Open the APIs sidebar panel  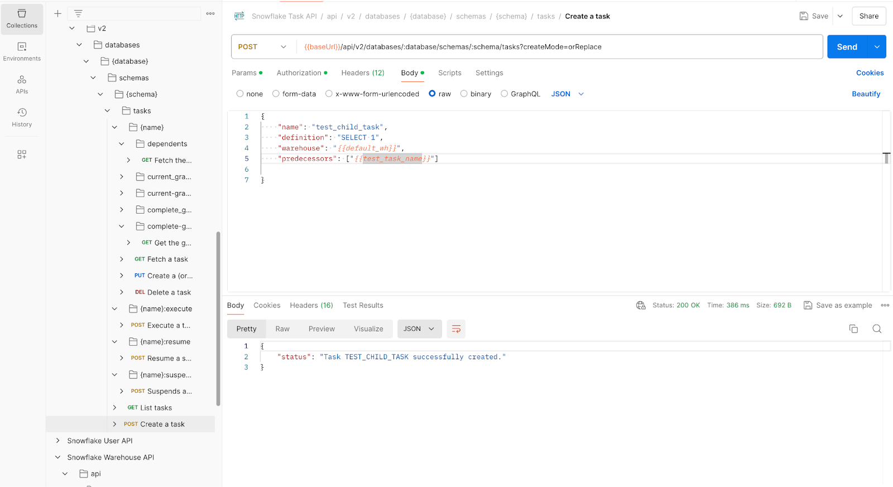[x=22, y=84]
